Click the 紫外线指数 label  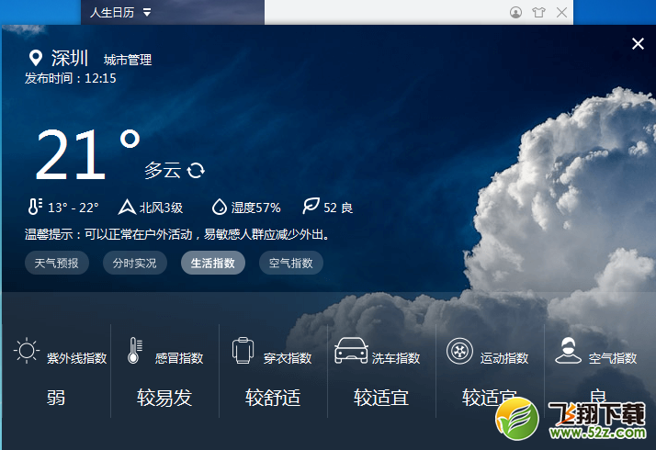(77, 358)
